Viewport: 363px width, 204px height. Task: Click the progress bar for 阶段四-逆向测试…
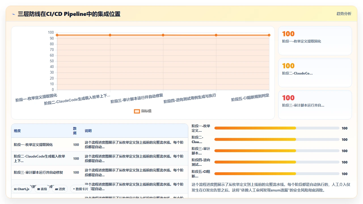pyautogui.click(x=277, y=162)
